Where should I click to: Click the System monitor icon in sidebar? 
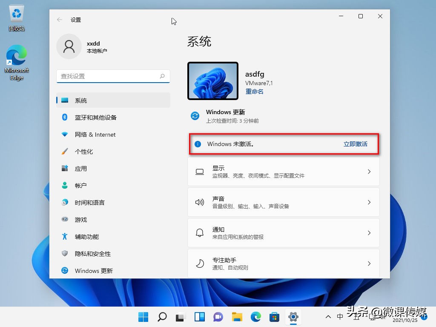pos(65,100)
